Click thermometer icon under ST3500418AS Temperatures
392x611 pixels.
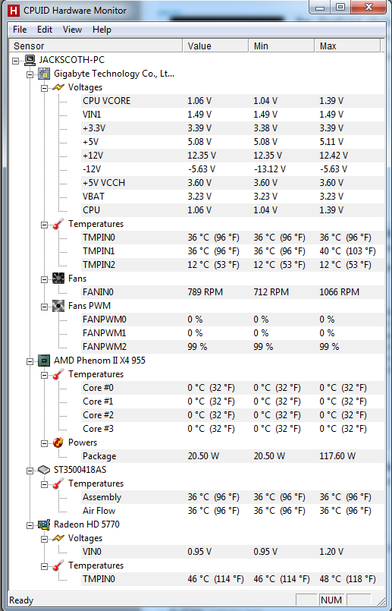tap(58, 483)
